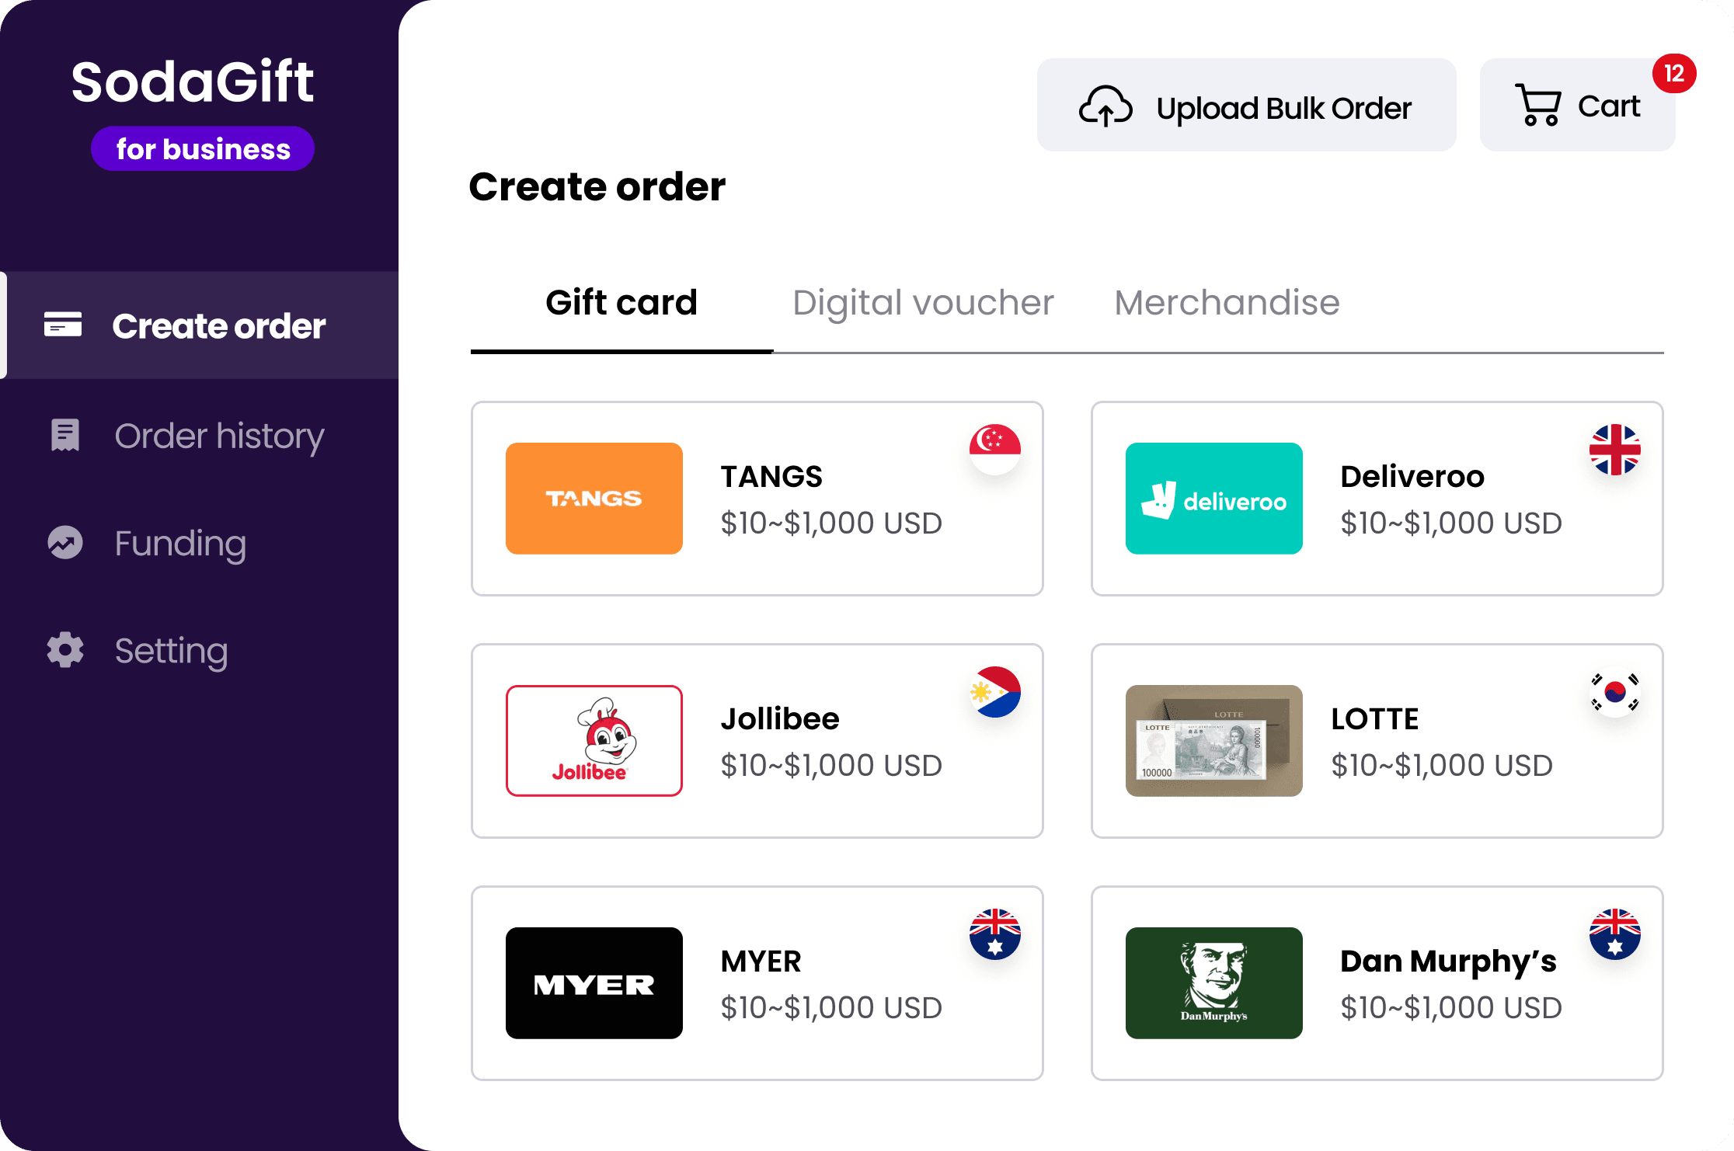Select the Merchandise tab

click(1225, 303)
